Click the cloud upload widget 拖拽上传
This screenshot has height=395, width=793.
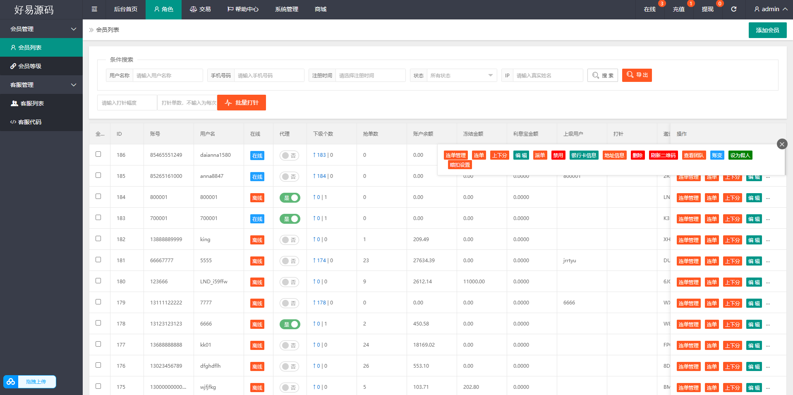coord(30,381)
